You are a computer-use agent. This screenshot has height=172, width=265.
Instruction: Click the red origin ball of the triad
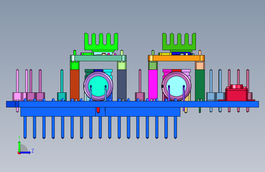(x=19, y=153)
